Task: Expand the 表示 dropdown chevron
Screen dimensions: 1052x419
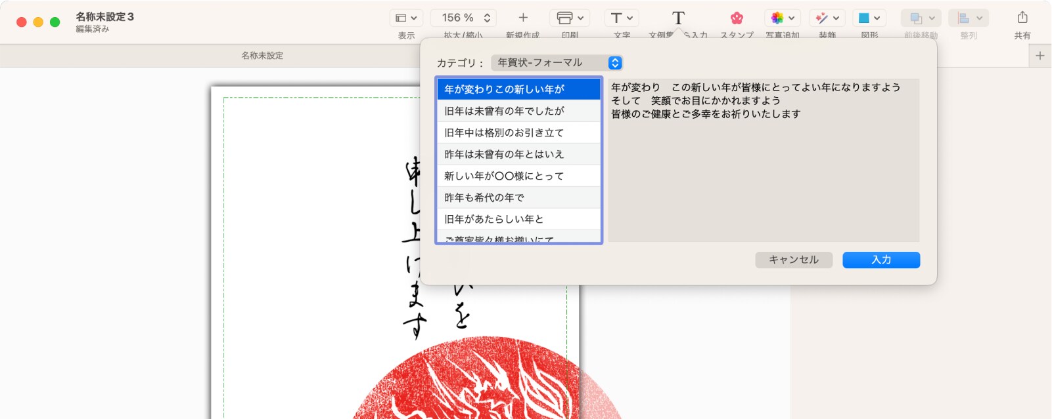Action: pos(414,18)
